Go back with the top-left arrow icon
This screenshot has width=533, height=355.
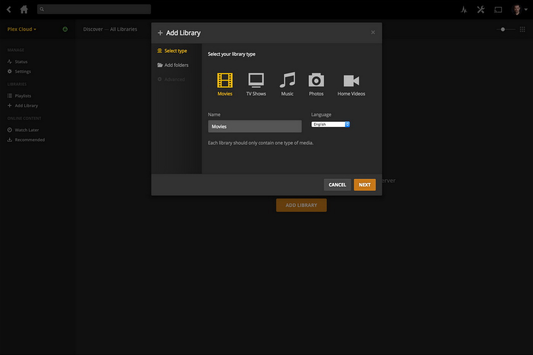(9, 10)
